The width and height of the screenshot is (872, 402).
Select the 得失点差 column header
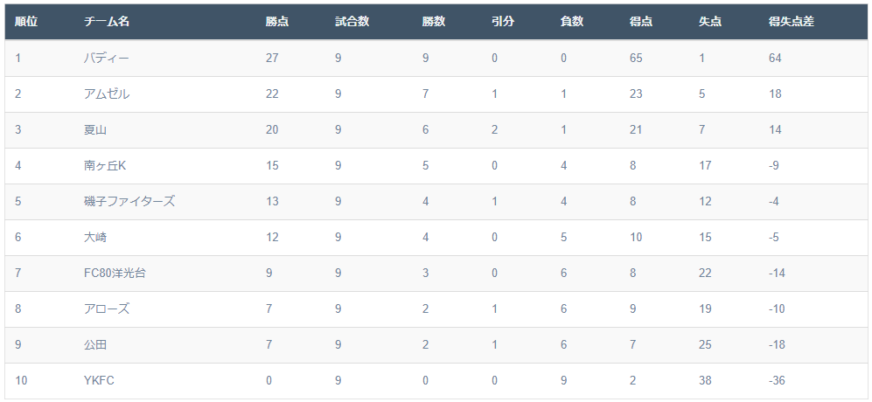pos(792,22)
